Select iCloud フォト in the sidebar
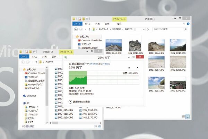 [32, 88]
